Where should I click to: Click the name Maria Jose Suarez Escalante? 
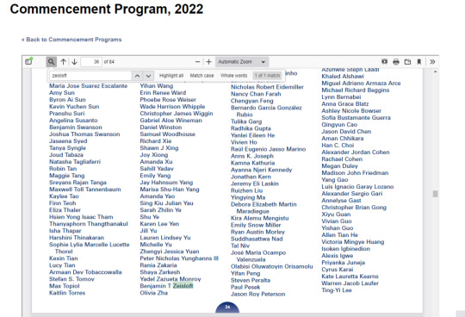[x=89, y=85]
